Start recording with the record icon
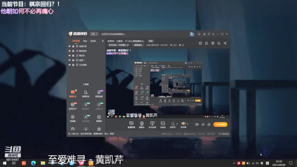 click(x=197, y=124)
